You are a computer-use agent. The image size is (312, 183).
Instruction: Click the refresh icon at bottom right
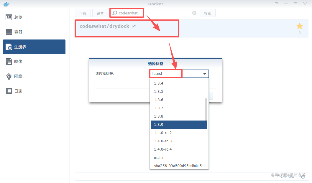click(x=303, y=176)
